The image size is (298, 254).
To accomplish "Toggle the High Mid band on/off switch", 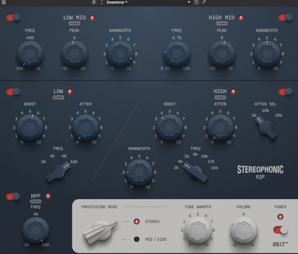I will (x=285, y=17).
